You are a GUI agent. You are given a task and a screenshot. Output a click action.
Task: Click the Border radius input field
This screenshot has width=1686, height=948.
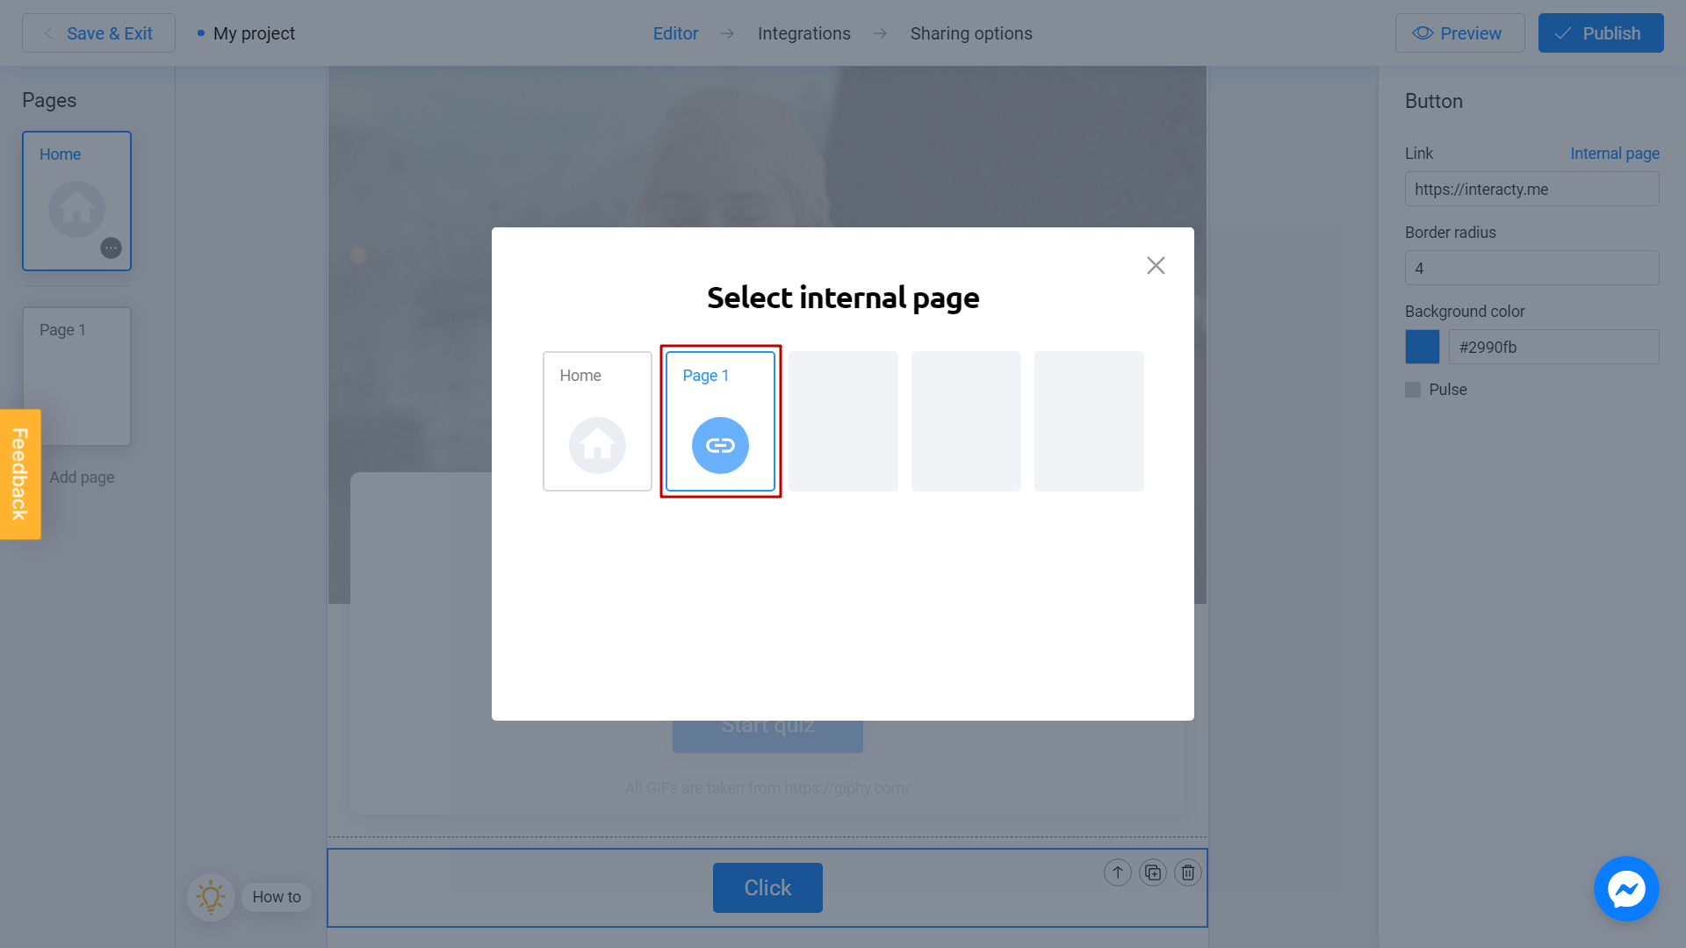(x=1532, y=269)
